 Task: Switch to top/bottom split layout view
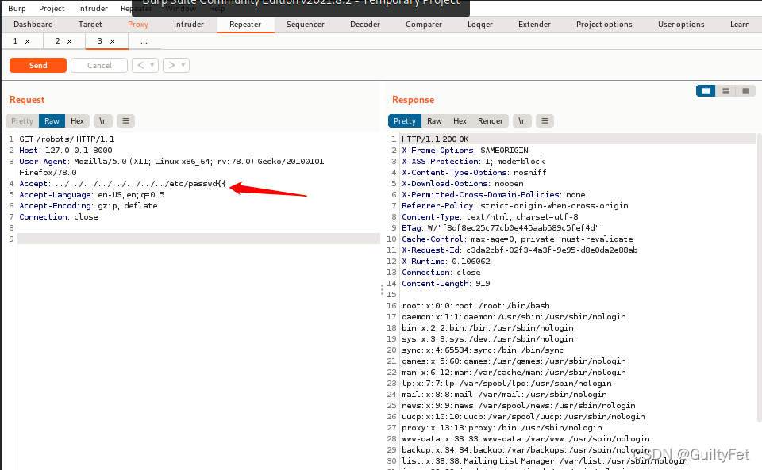pos(725,90)
